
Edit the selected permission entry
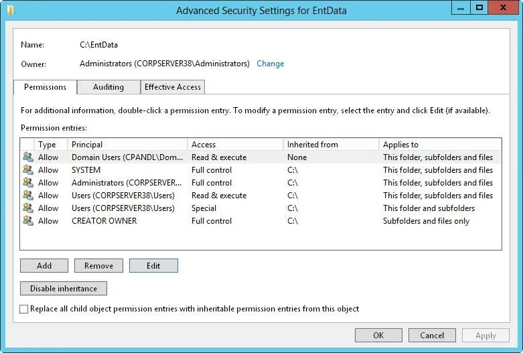pyautogui.click(x=153, y=265)
